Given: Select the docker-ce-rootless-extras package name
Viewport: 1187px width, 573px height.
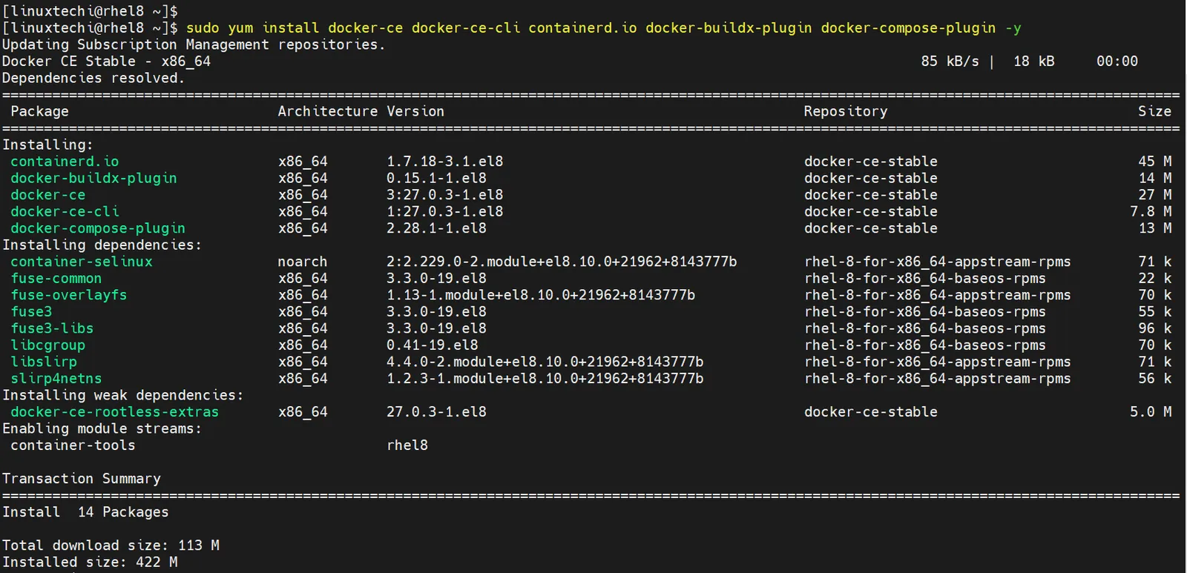Looking at the screenshot, I should point(115,412).
